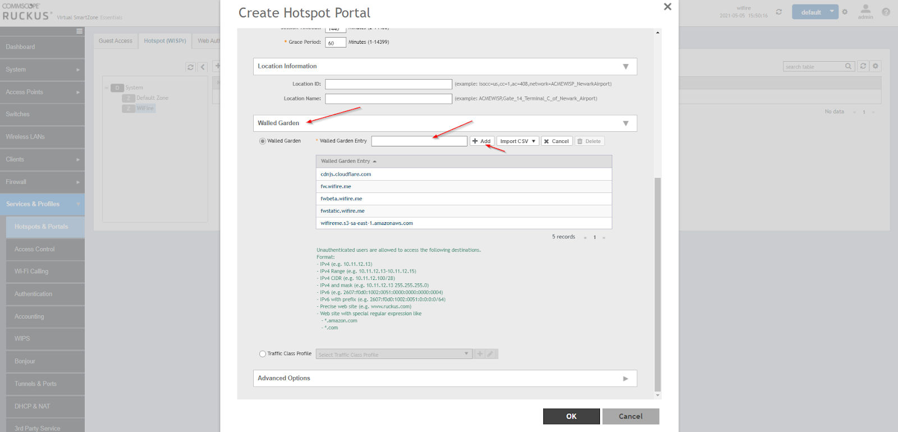This screenshot has height=432, width=898.
Task: Click the Cancel entry button with X icon
Action: tap(557, 141)
